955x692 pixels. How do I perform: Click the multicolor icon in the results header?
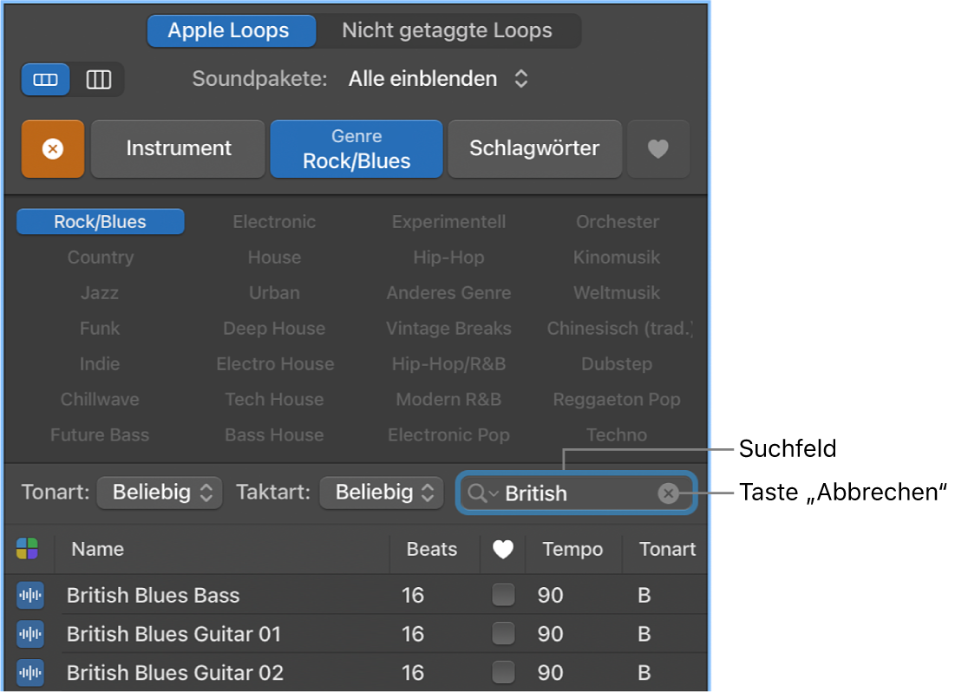[x=29, y=550]
